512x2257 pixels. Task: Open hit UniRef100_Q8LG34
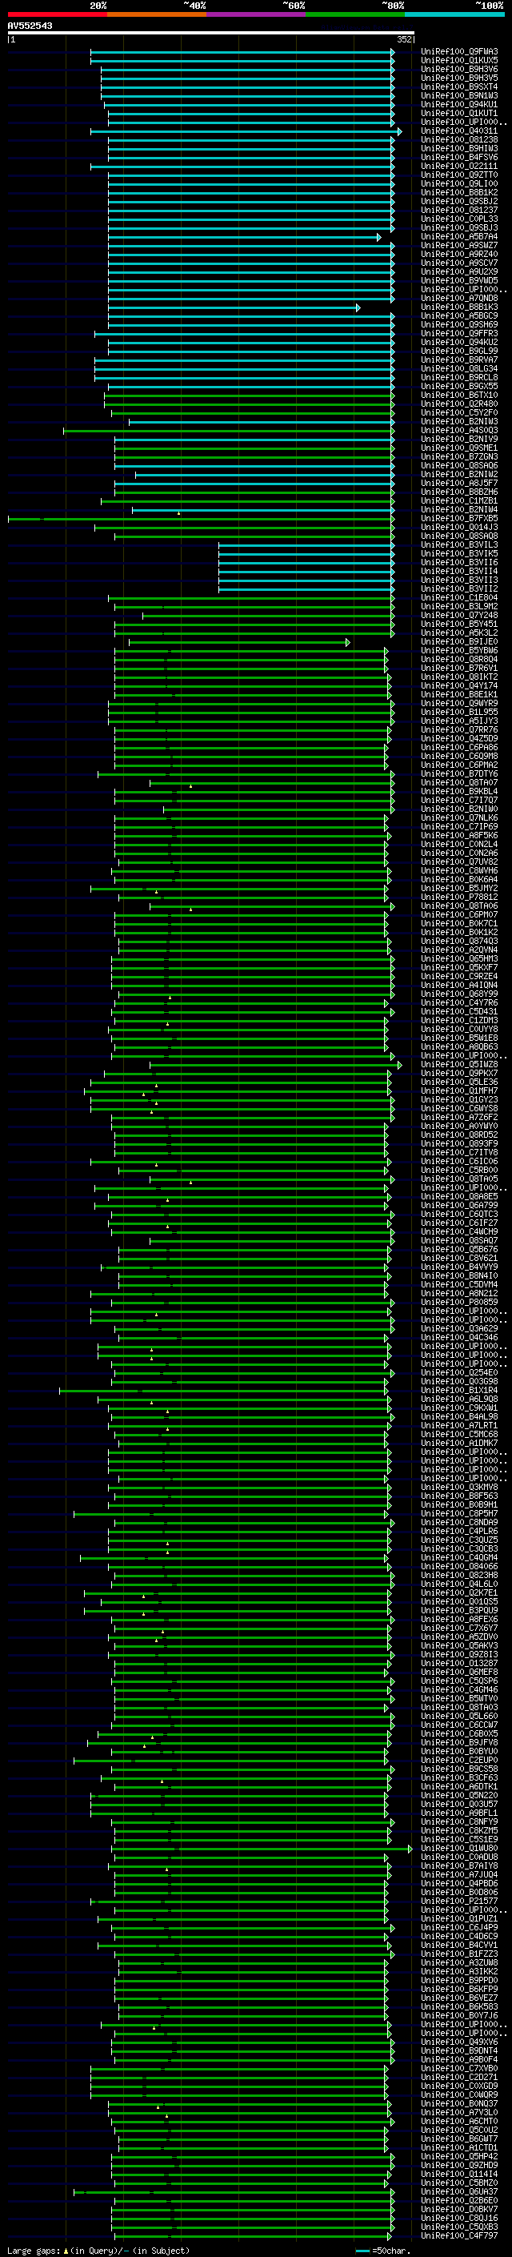click(459, 369)
